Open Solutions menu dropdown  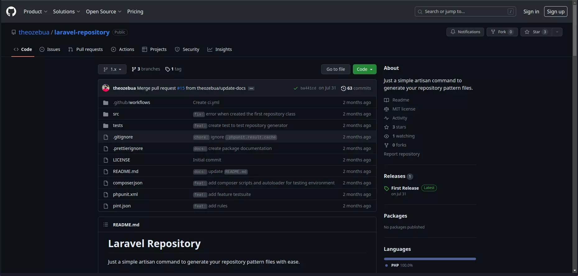point(67,11)
